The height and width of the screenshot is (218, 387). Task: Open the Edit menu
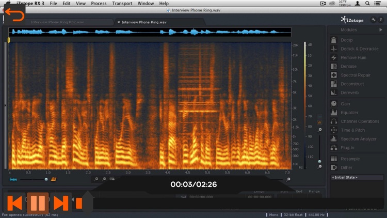point(67,3)
